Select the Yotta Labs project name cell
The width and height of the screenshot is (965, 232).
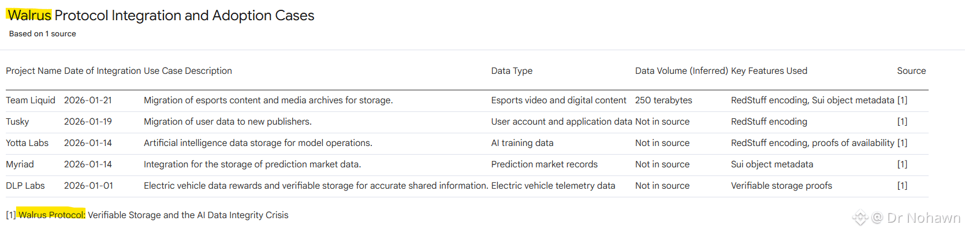point(27,143)
